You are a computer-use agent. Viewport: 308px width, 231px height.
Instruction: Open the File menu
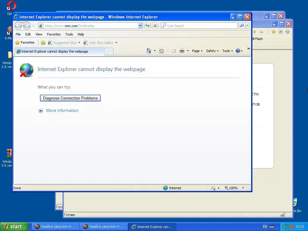[18, 34]
